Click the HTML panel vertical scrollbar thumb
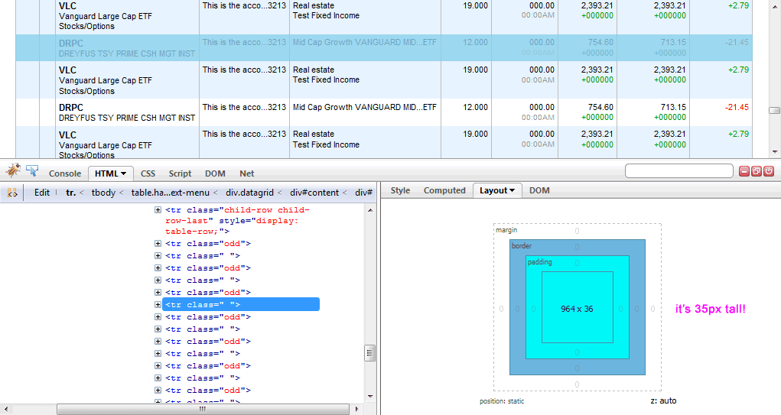This screenshot has height=415, width=781. (x=369, y=353)
